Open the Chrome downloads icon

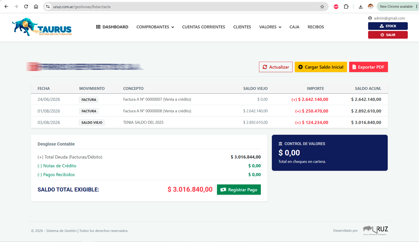tap(361, 7)
